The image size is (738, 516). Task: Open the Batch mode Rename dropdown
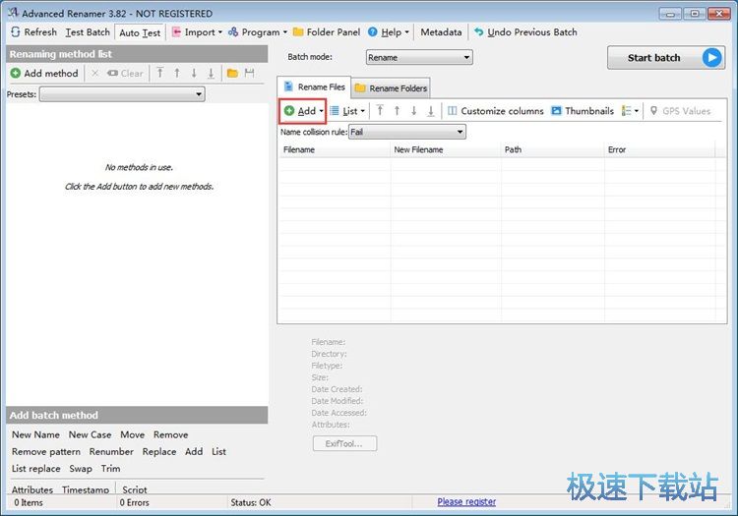tap(419, 57)
